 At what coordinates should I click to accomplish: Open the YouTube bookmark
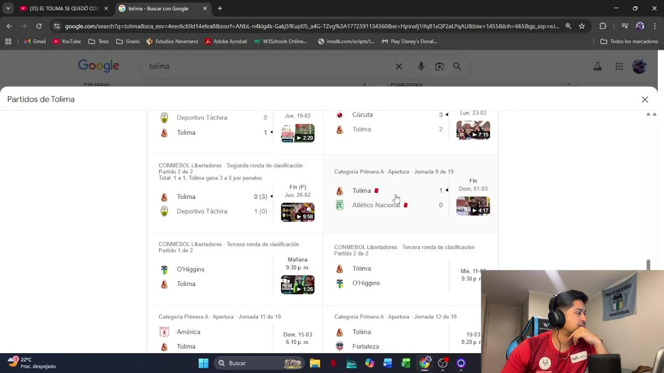coord(67,41)
